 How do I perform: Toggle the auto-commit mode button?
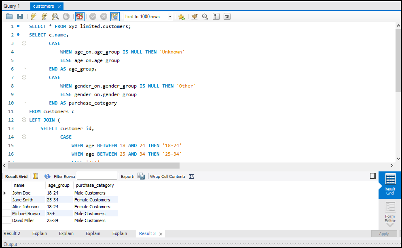tap(115, 17)
